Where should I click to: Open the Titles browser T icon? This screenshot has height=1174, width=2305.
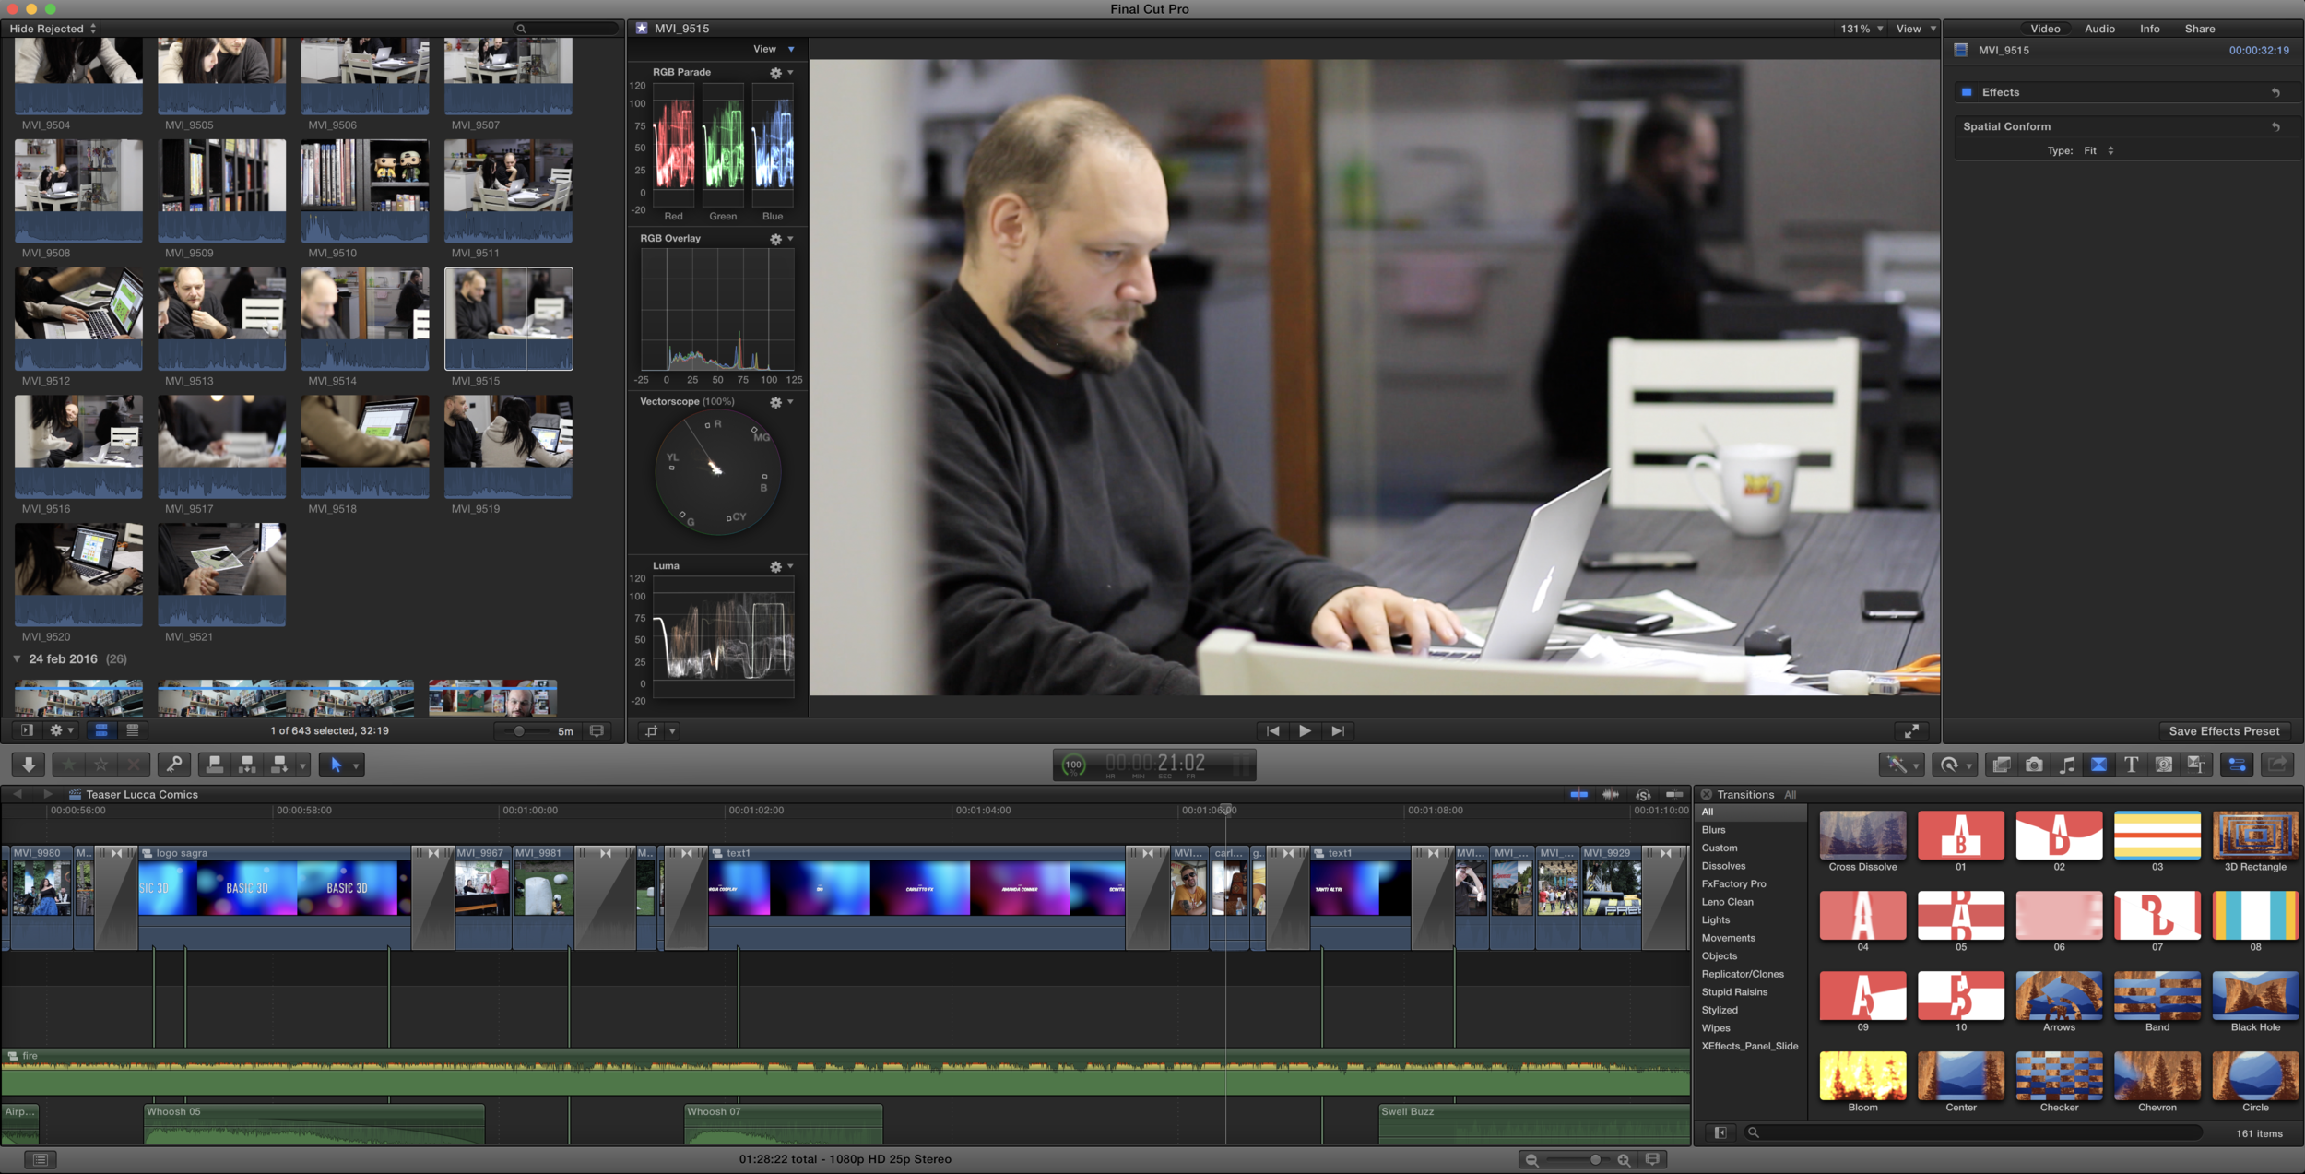[2132, 765]
